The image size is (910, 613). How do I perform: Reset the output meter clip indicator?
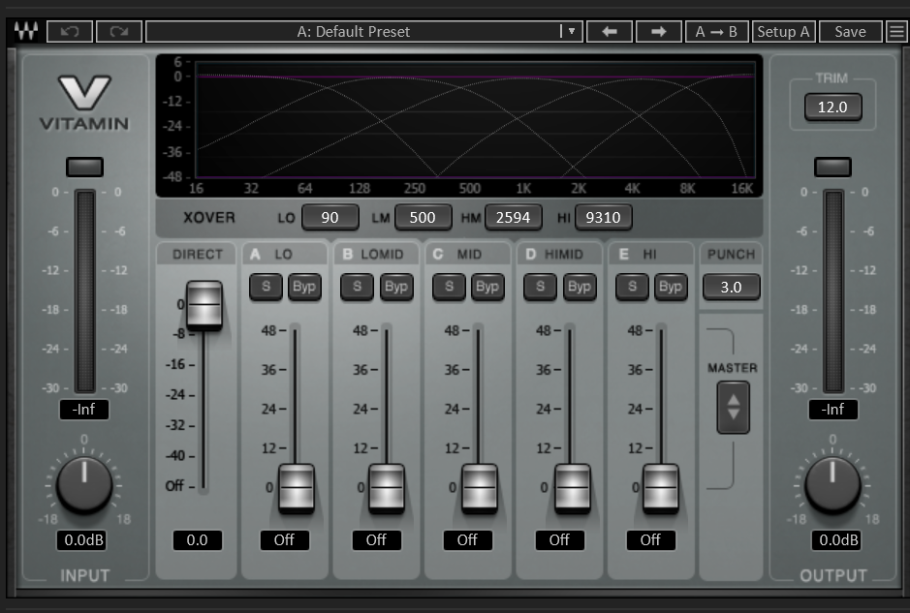(832, 167)
